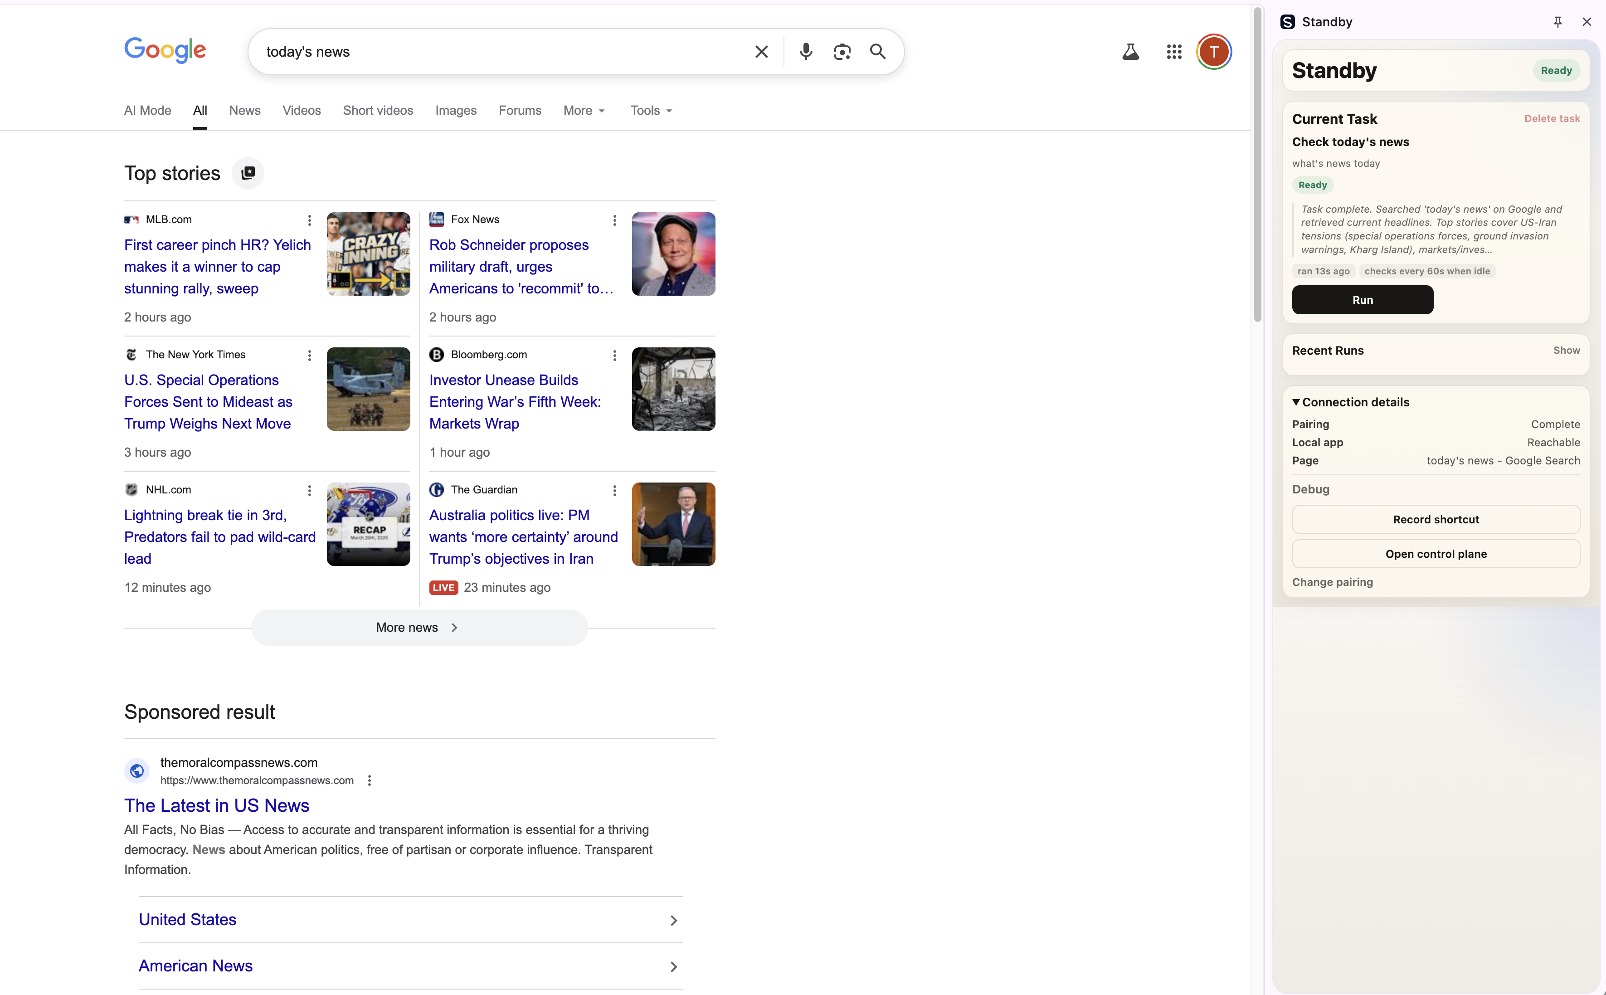This screenshot has height=995, width=1606.
Task: Switch to the News tab
Action: pos(244,111)
